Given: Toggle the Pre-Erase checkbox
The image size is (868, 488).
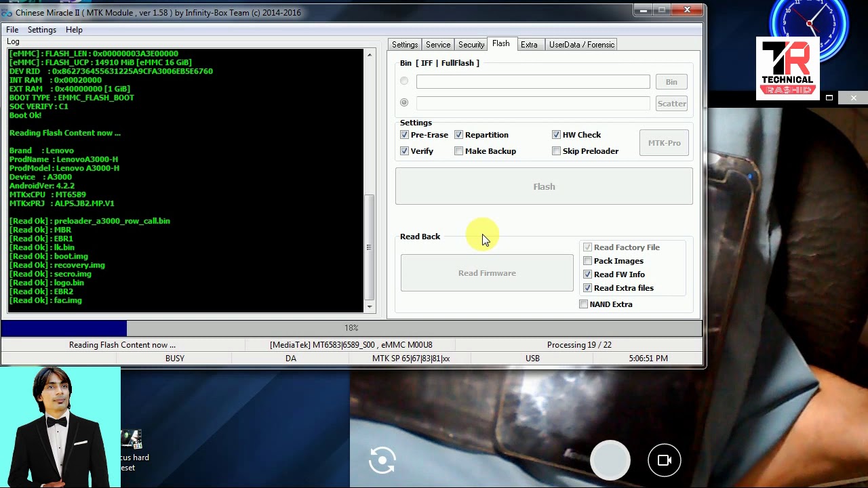Looking at the screenshot, I should pyautogui.click(x=405, y=135).
